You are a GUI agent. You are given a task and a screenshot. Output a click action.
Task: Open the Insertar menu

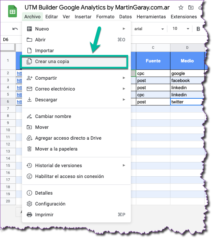click(83, 17)
